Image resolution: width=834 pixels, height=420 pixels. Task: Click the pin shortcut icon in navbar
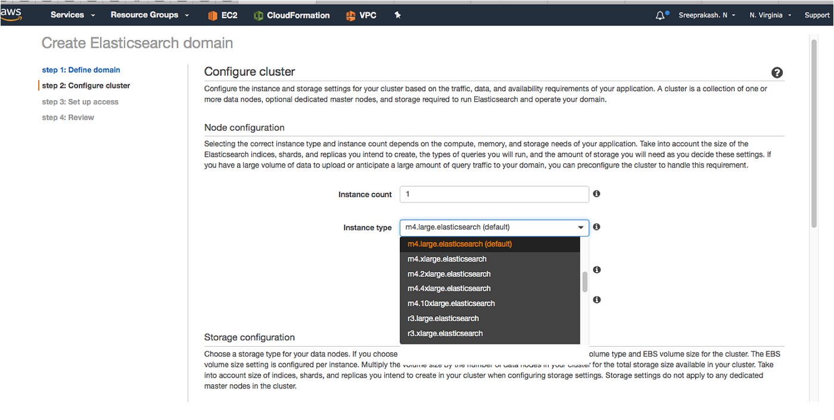(x=397, y=15)
